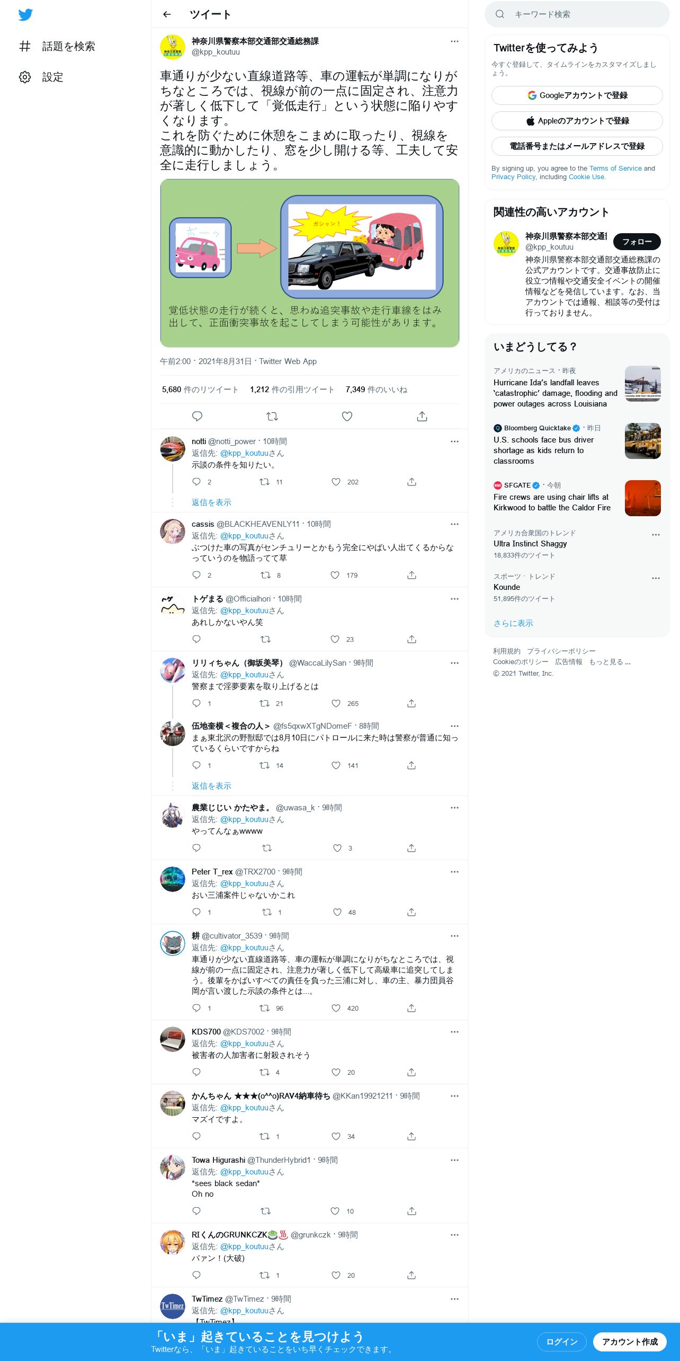The image size is (680, 1361).
Task: Follow 神奈川県警察本部交通 account
Action: [x=637, y=242]
